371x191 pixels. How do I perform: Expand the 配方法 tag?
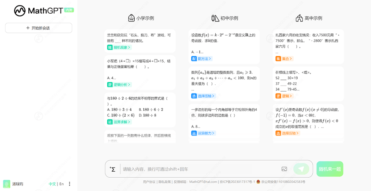tap(202, 59)
